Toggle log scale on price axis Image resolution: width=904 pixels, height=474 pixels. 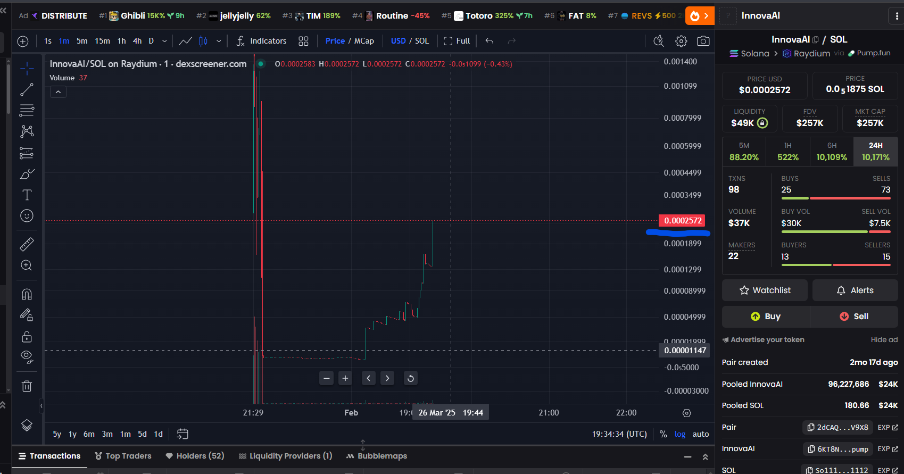coord(680,434)
